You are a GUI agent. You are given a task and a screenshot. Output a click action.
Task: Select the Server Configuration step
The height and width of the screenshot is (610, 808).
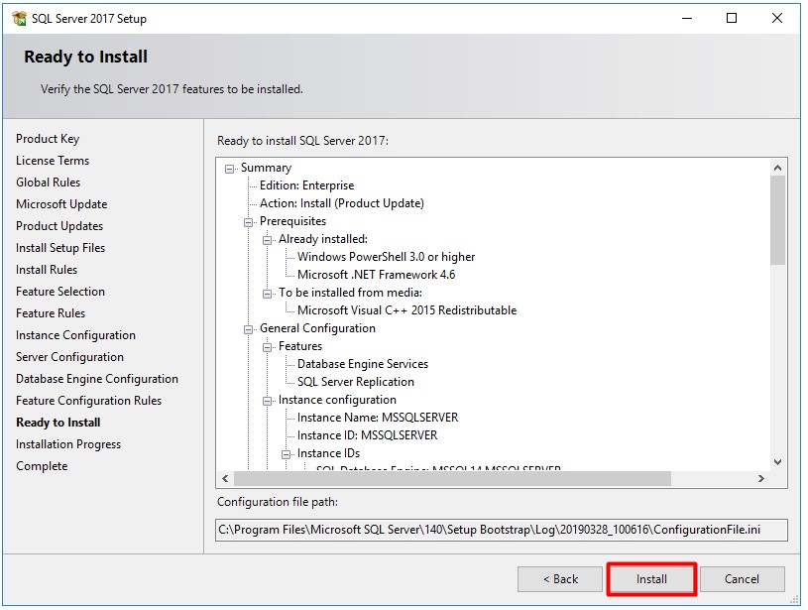69,357
